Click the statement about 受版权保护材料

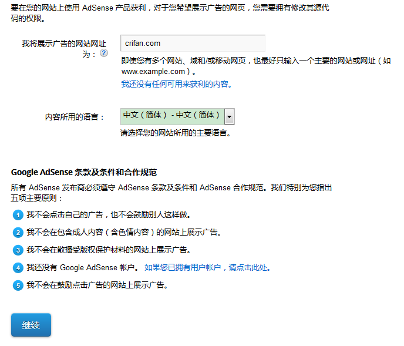click(x=115, y=250)
